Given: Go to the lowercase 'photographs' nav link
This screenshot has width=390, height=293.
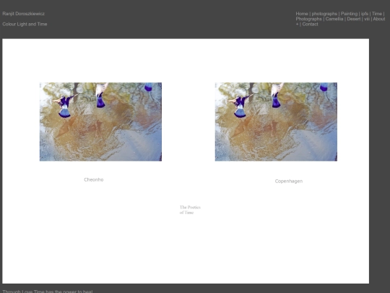Looking at the screenshot, I should tap(324, 14).
